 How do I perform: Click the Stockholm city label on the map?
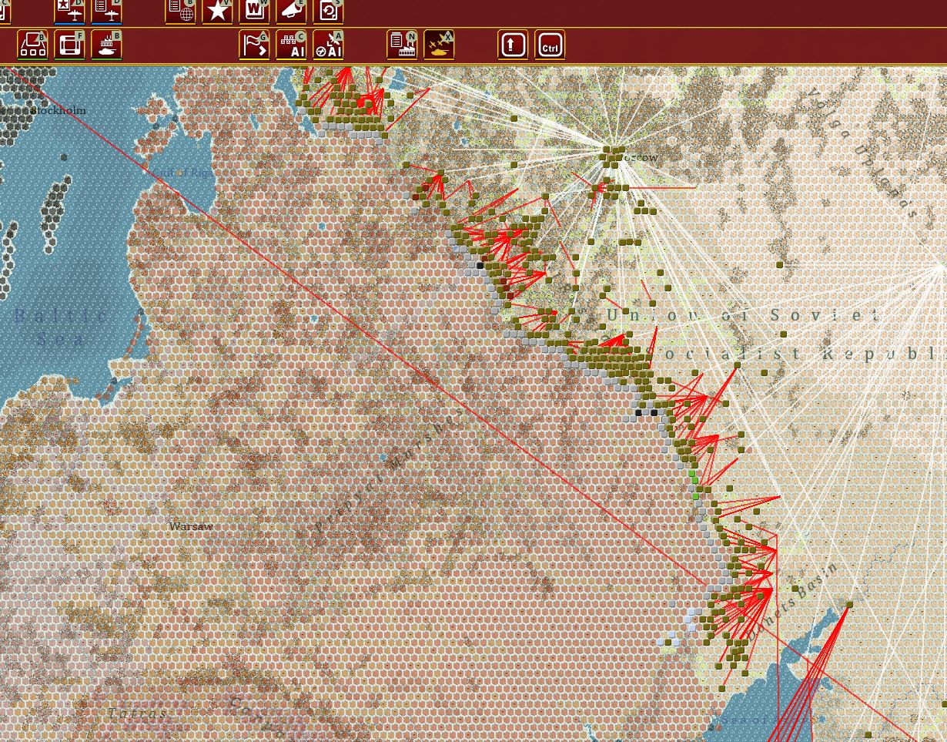pyautogui.click(x=59, y=110)
